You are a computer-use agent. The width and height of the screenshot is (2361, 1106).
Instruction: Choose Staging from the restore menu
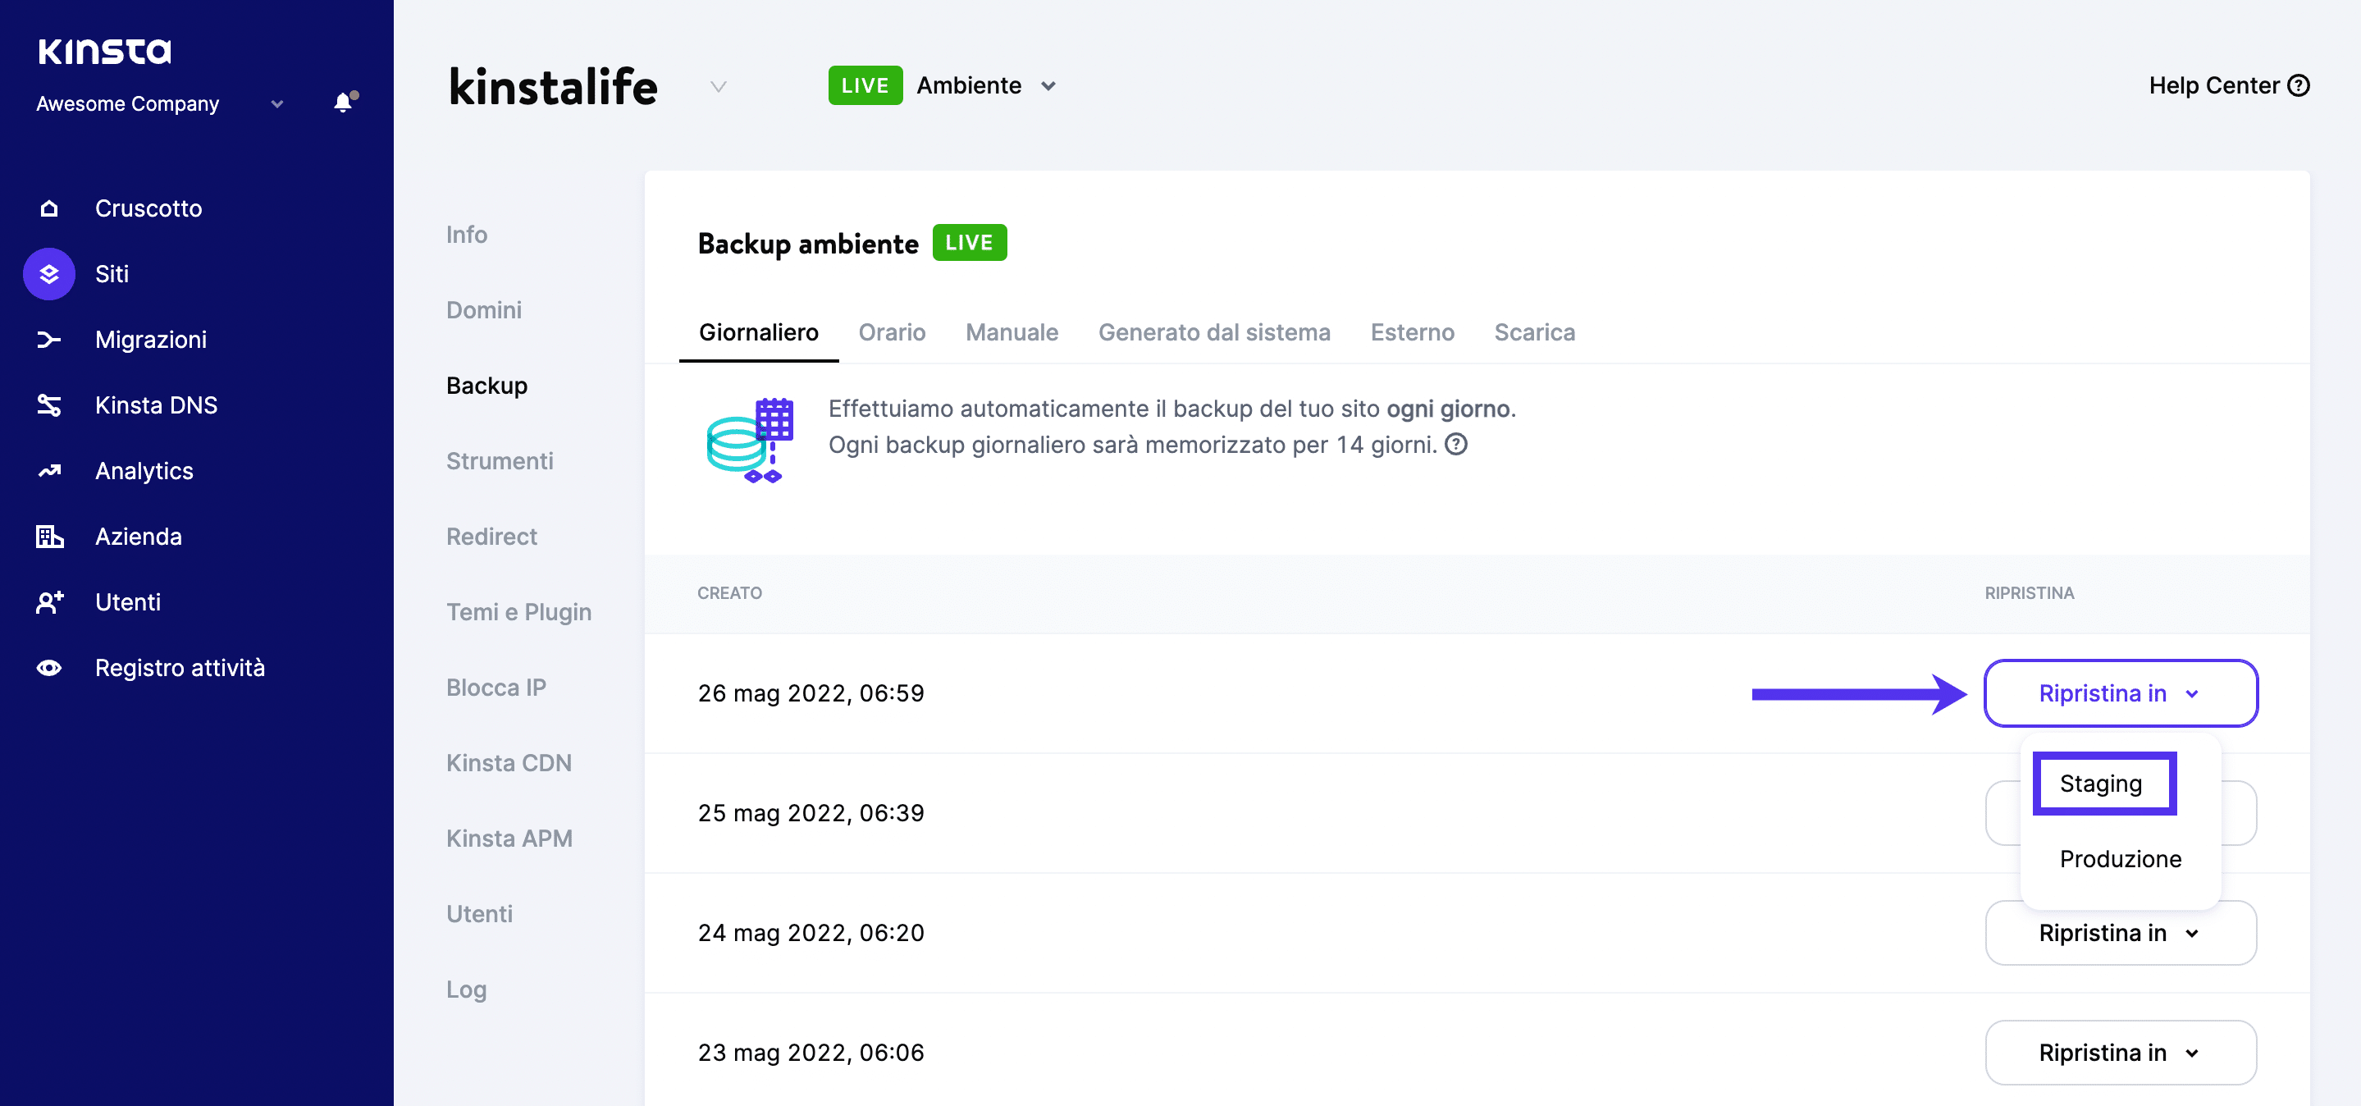(x=2103, y=784)
